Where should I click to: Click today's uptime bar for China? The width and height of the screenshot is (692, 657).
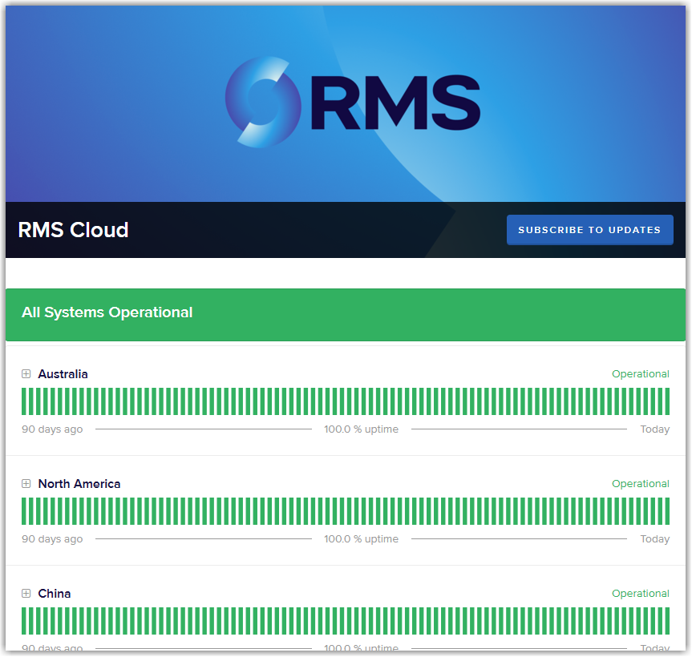(667, 621)
